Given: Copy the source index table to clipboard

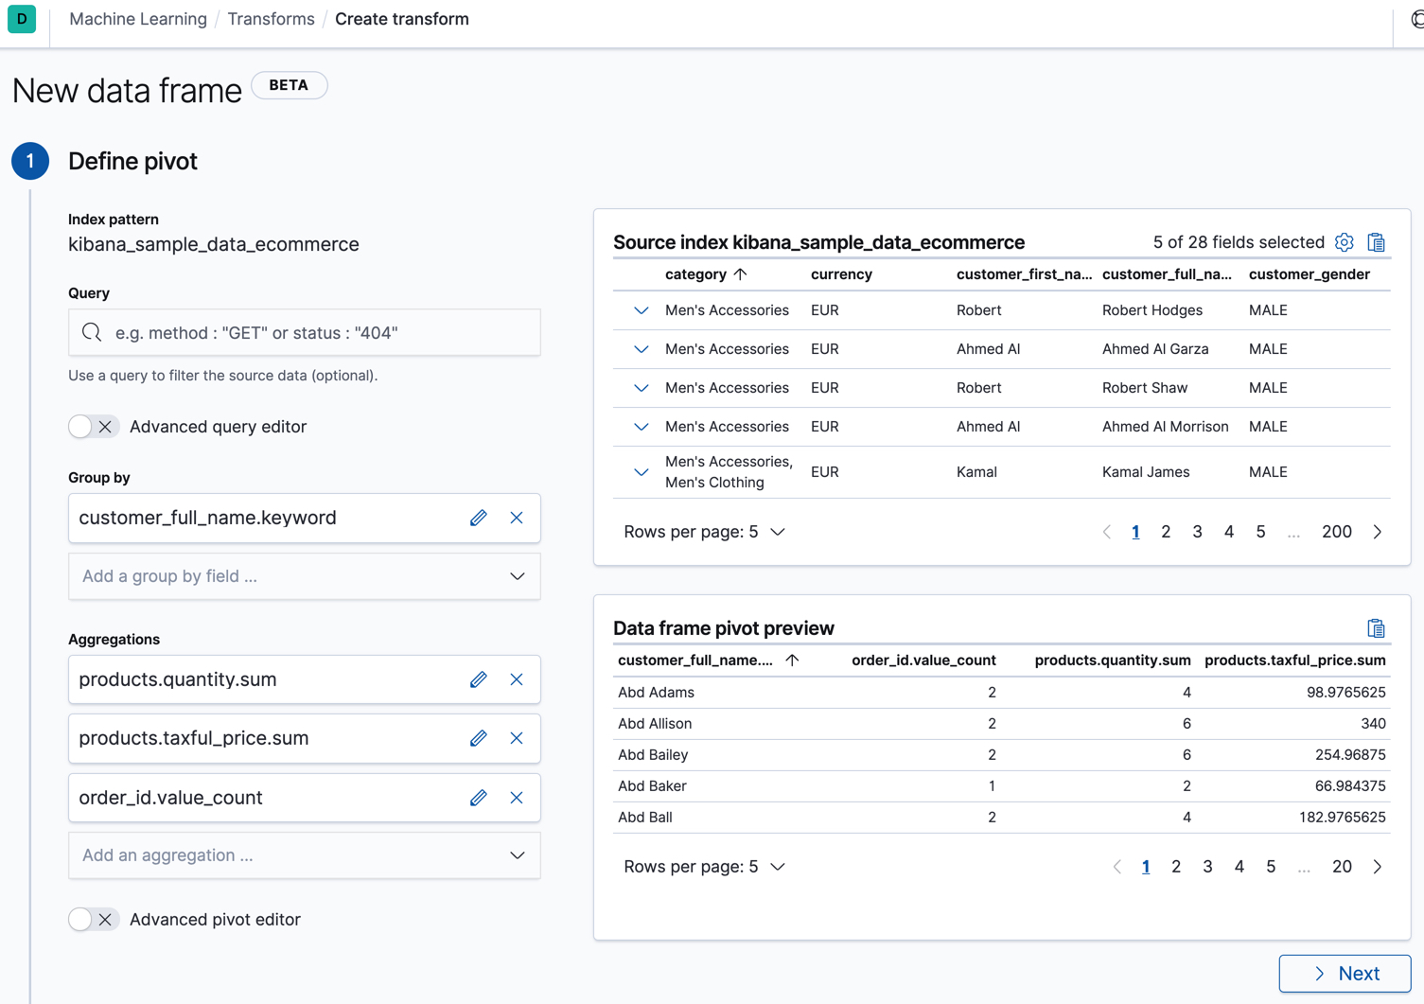Looking at the screenshot, I should pyautogui.click(x=1378, y=242).
